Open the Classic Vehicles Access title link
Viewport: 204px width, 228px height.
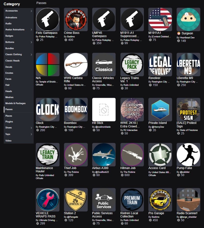[103, 80]
